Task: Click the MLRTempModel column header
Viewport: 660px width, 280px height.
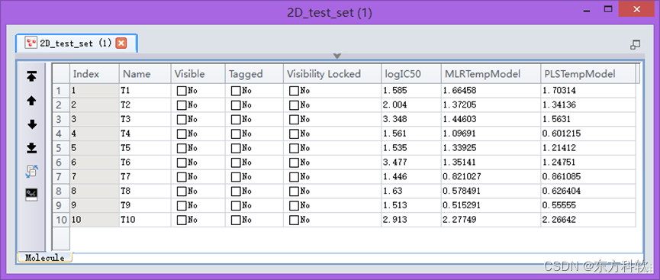Action: point(491,74)
